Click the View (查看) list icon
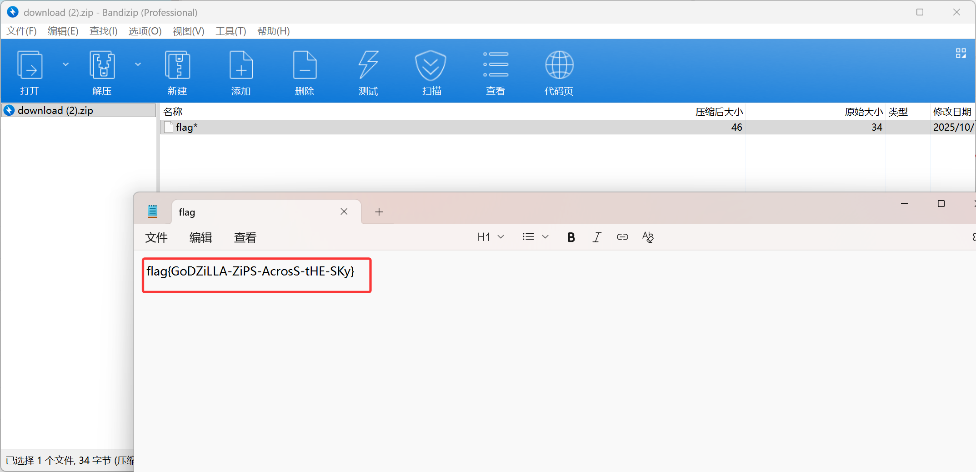The image size is (976, 472). [496, 64]
